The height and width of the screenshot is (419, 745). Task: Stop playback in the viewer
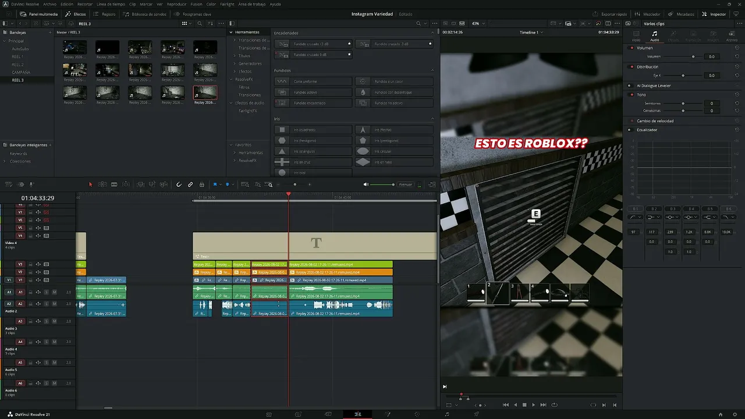(524, 405)
